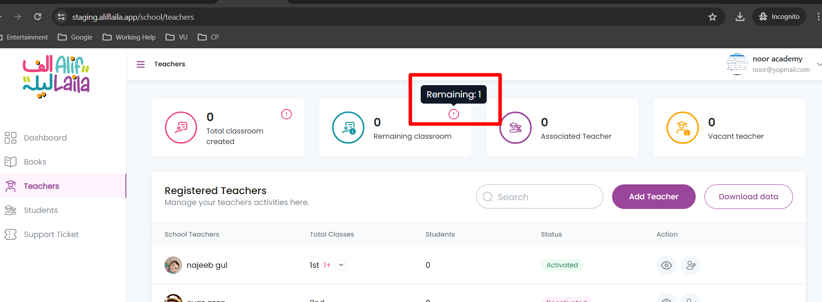This screenshot has width=822, height=302.
Task: Click the assign user icon for najeeb gul
Action: tap(690, 265)
